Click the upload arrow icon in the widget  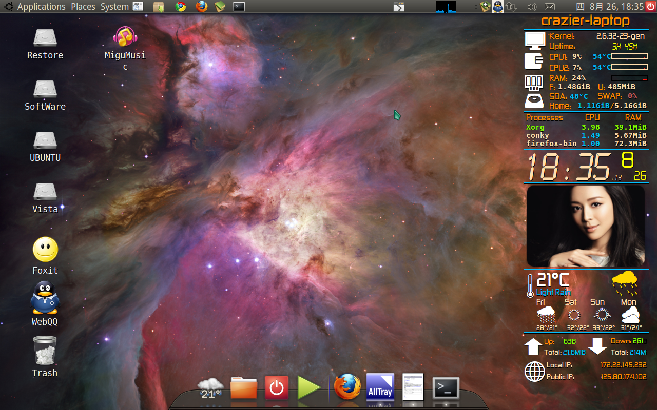pyautogui.click(x=533, y=346)
